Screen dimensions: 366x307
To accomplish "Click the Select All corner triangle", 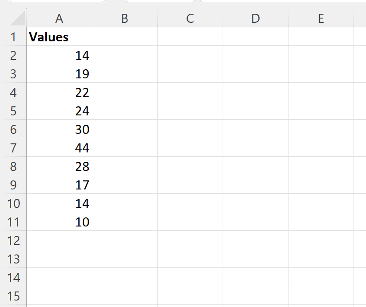I will click(x=18, y=18).
